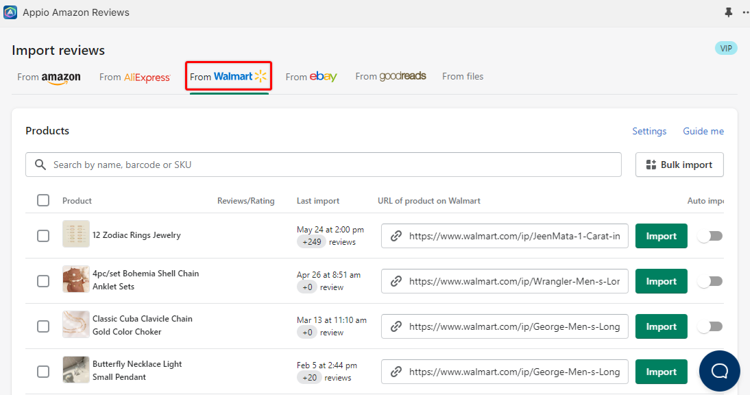Turn on auto import for Bohemia Anklet Sets
This screenshot has width=750, height=395.
coord(710,281)
